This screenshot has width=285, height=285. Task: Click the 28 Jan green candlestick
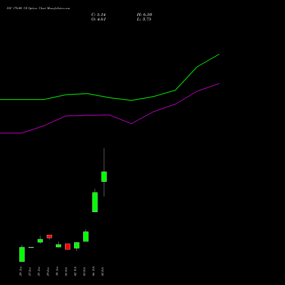(40, 241)
